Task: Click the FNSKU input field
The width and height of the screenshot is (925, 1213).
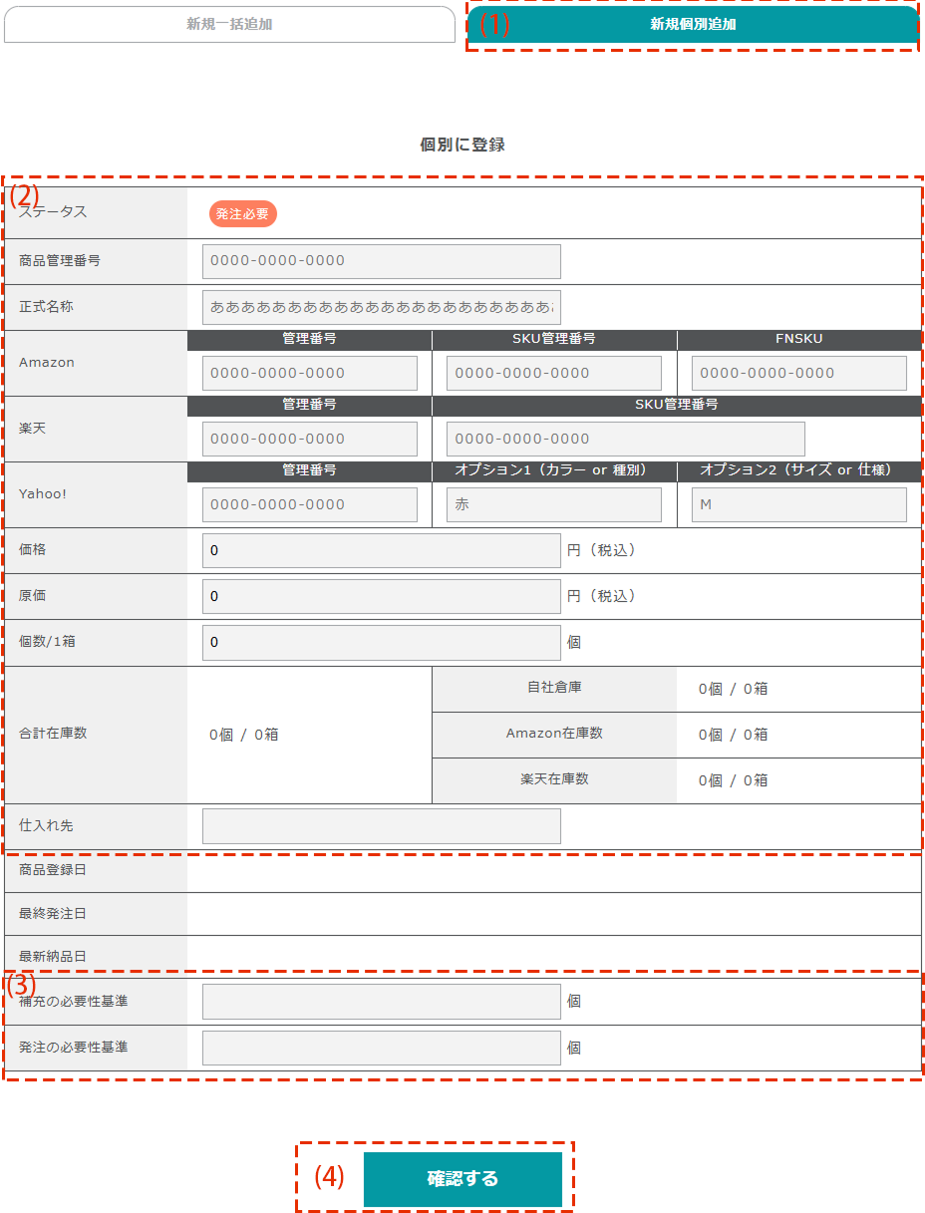Action: click(x=799, y=373)
